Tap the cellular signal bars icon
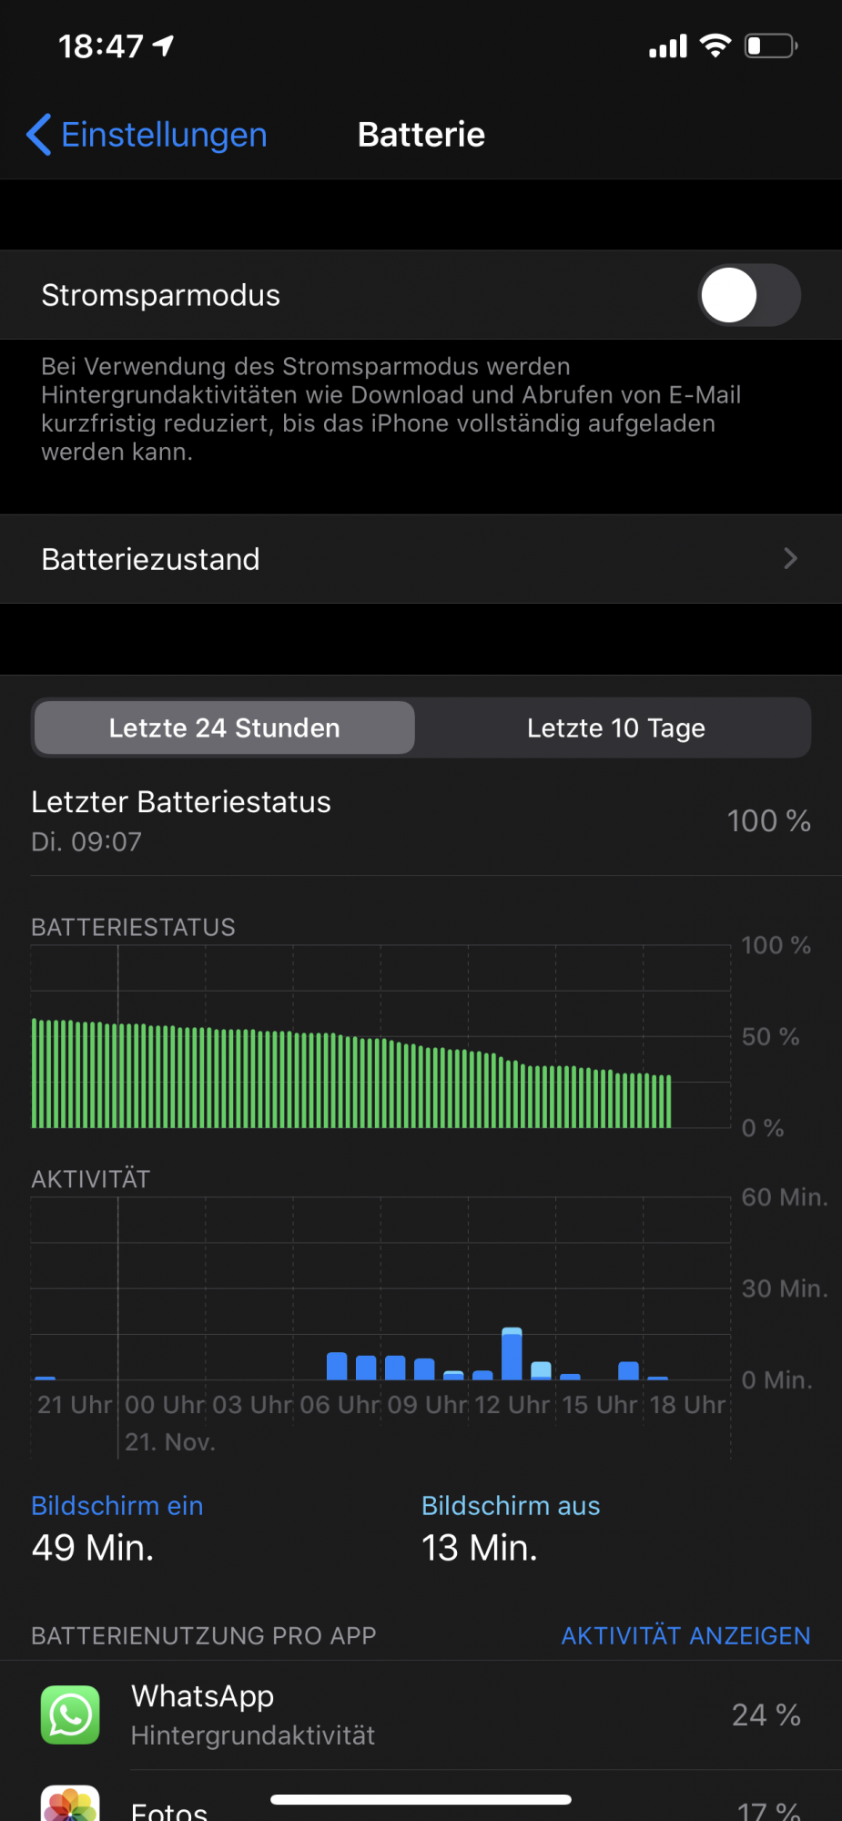842x1821 pixels. (x=668, y=46)
